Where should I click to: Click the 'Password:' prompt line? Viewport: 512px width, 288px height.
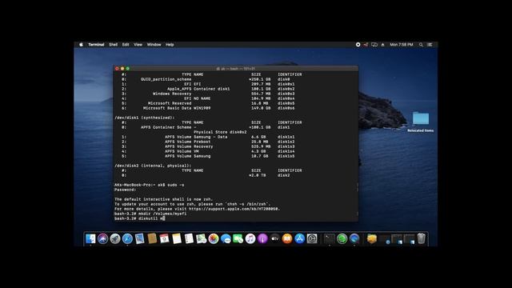[x=126, y=190]
